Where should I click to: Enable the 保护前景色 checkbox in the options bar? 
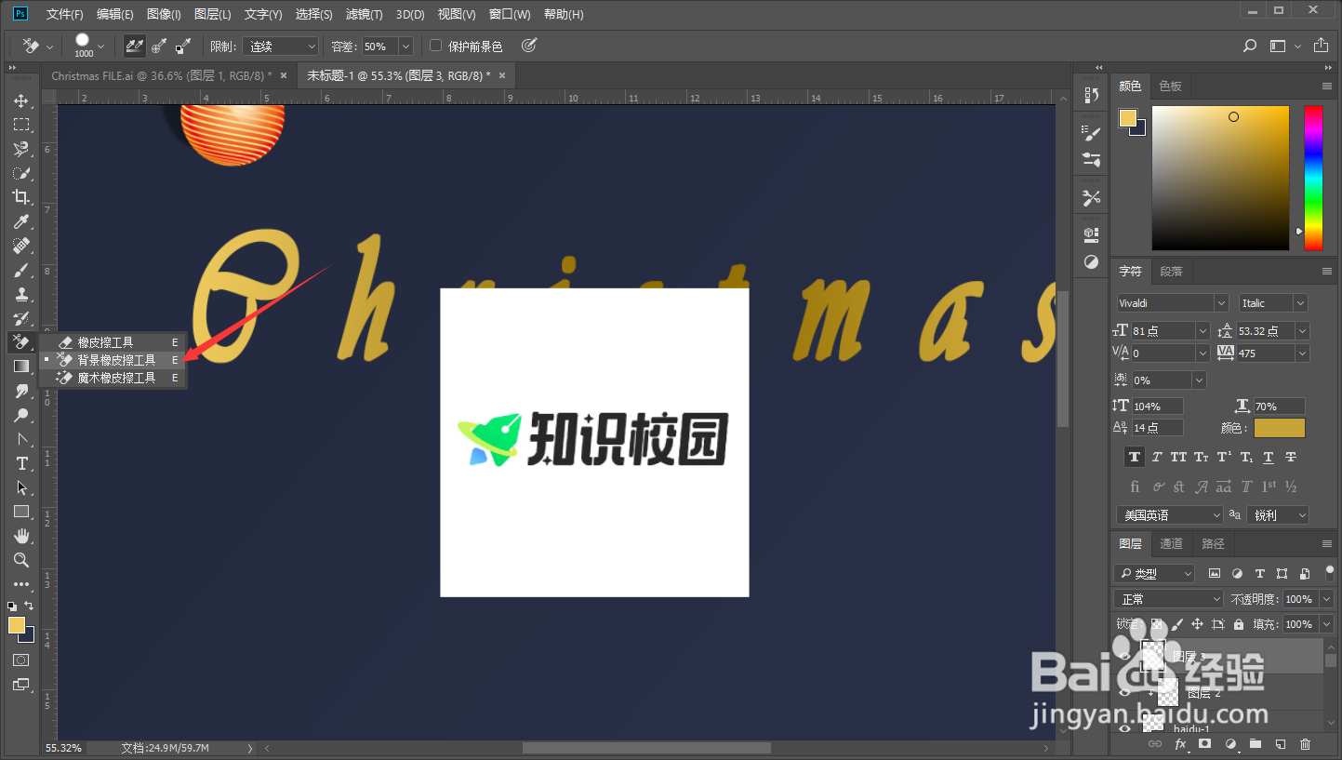pos(434,45)
